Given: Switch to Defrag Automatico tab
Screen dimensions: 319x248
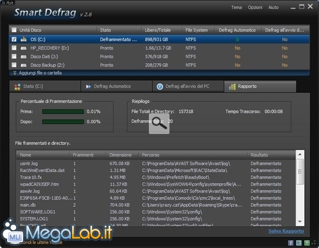Looking at the screenshot, I should (117, 86).
